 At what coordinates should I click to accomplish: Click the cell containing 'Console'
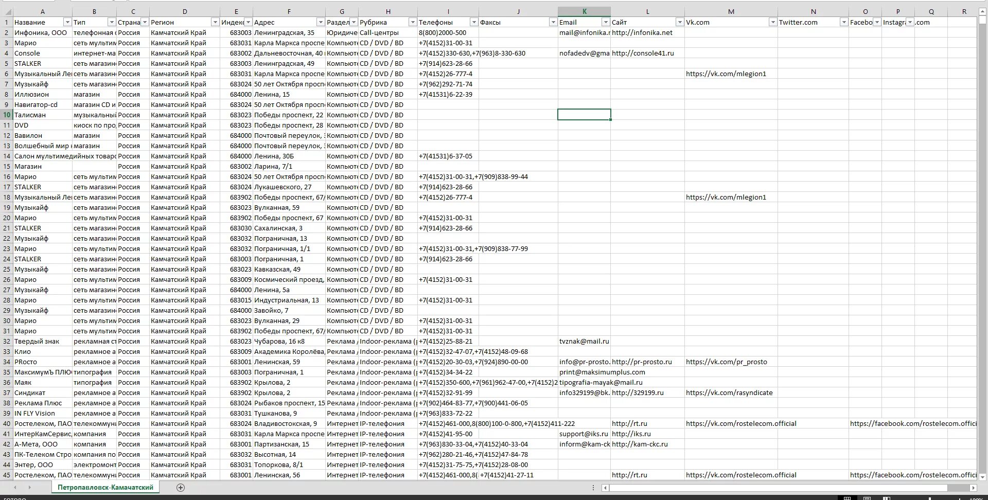43,53
